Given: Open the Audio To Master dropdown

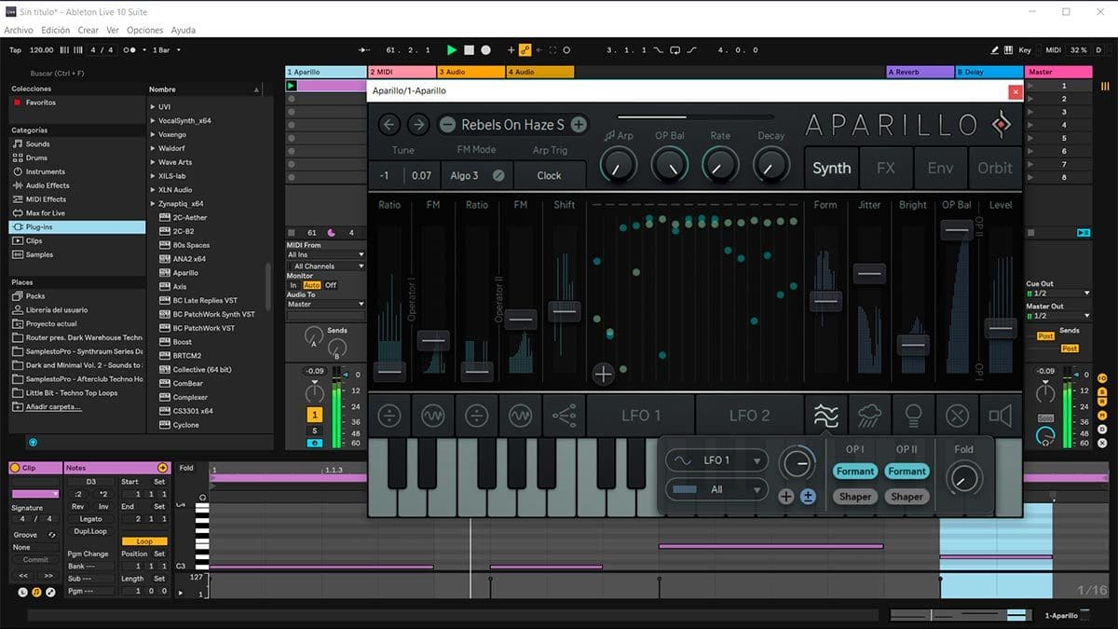Looking at the screenshot, I should click(325, 304).
